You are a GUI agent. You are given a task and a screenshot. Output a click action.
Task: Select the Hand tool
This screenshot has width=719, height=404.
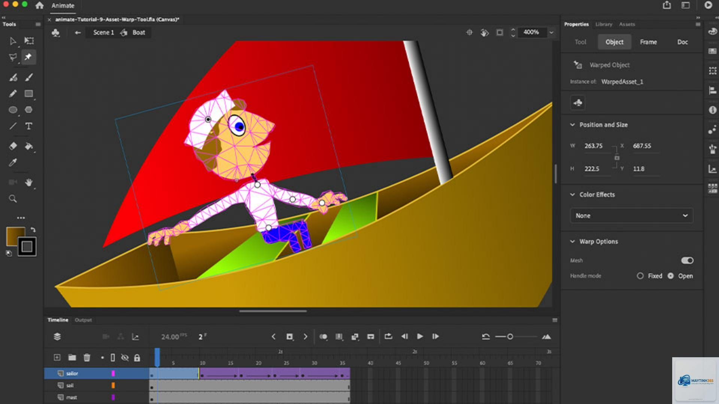click(29, 183)
